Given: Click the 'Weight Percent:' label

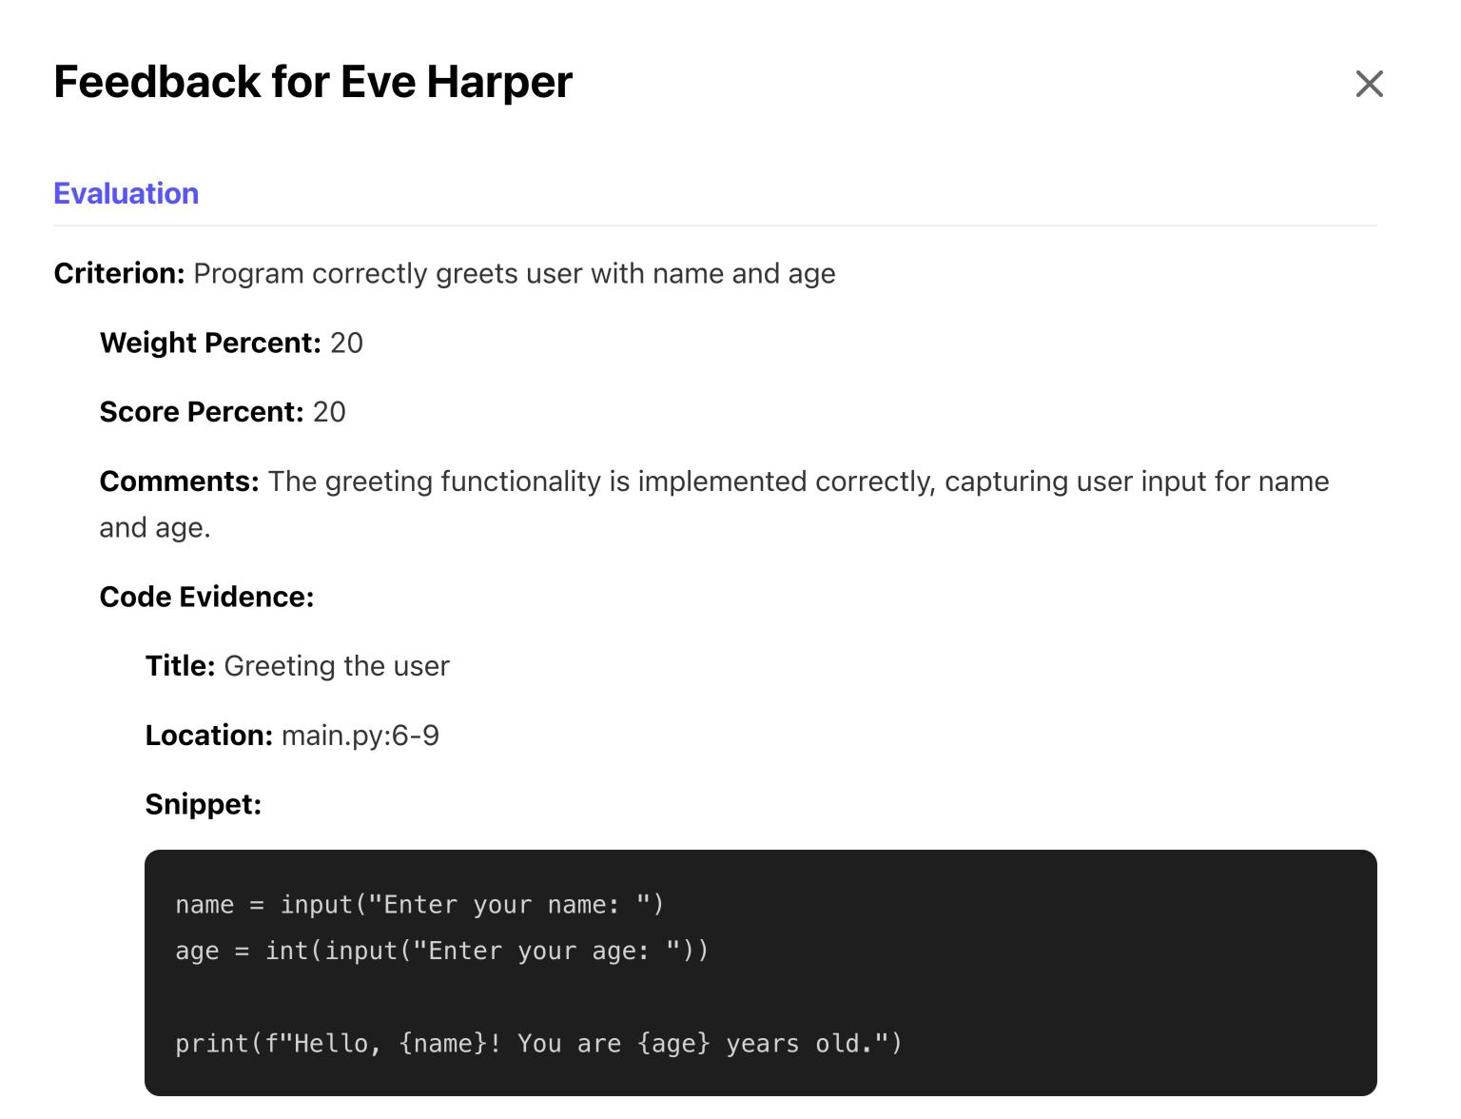Looking at the screenshot, I should point(210,343).
